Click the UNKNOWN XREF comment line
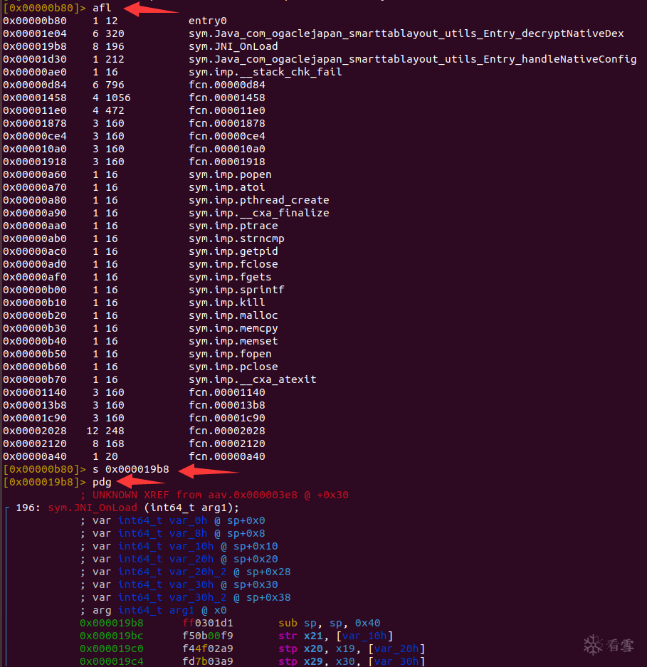Screen dimensions: 647x667 214,495
